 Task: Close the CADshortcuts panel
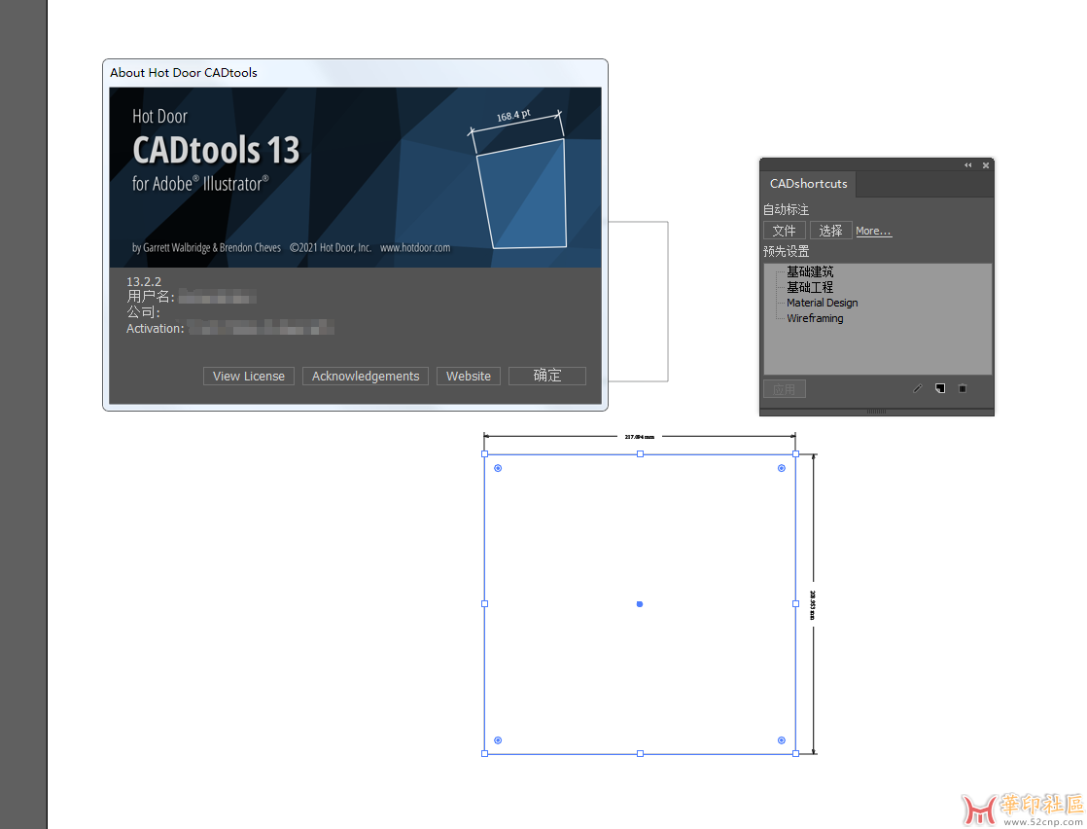(986, 165)
